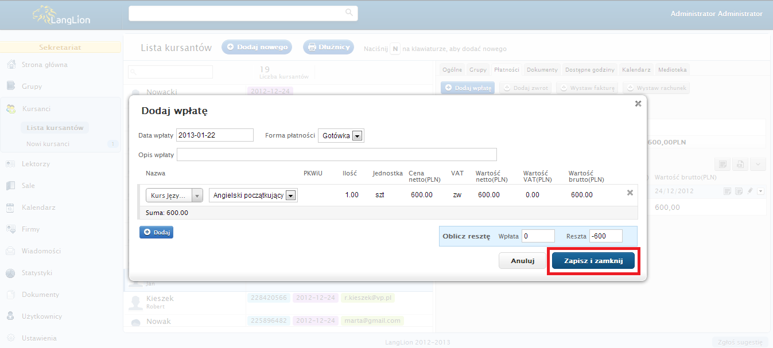Click the Data wpłaty date field
The width and height of the screenshot is (773, 348).
(x=215, y=135)
